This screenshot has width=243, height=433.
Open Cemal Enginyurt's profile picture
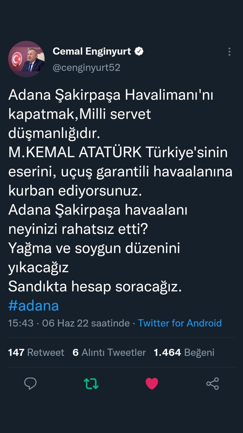point(26,59)
